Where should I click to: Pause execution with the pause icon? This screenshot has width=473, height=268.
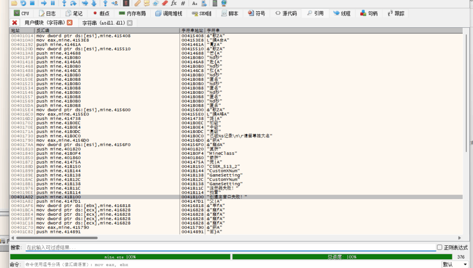(53, 3)
